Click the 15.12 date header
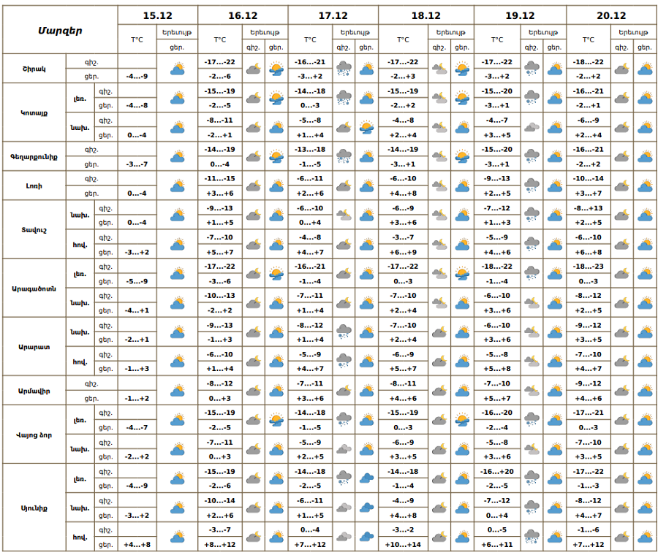This screenshot has height=555, width=658. [x=157, y=15]
